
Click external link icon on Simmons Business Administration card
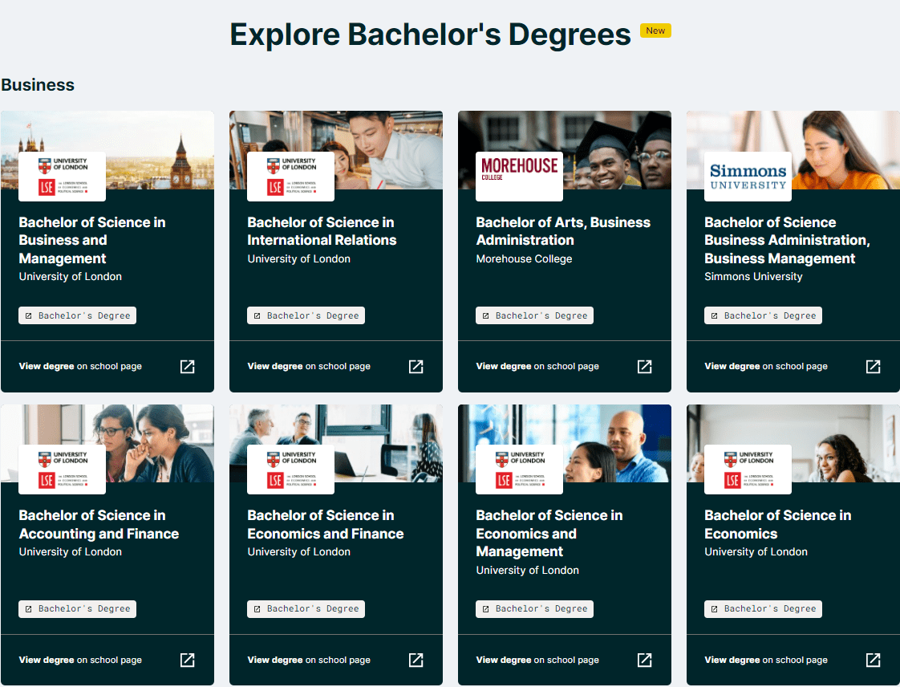(x=873, y=367)
